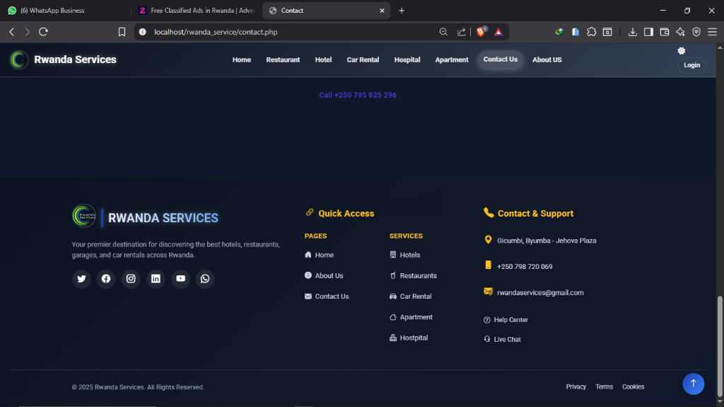The image size is (724, 407).
Task: Close the Contact tab
Action: pyautogui.click(x=382, y=11)
